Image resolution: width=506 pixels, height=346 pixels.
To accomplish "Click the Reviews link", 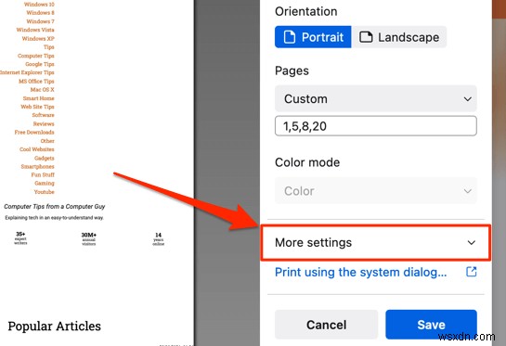I will coord(44,123).
